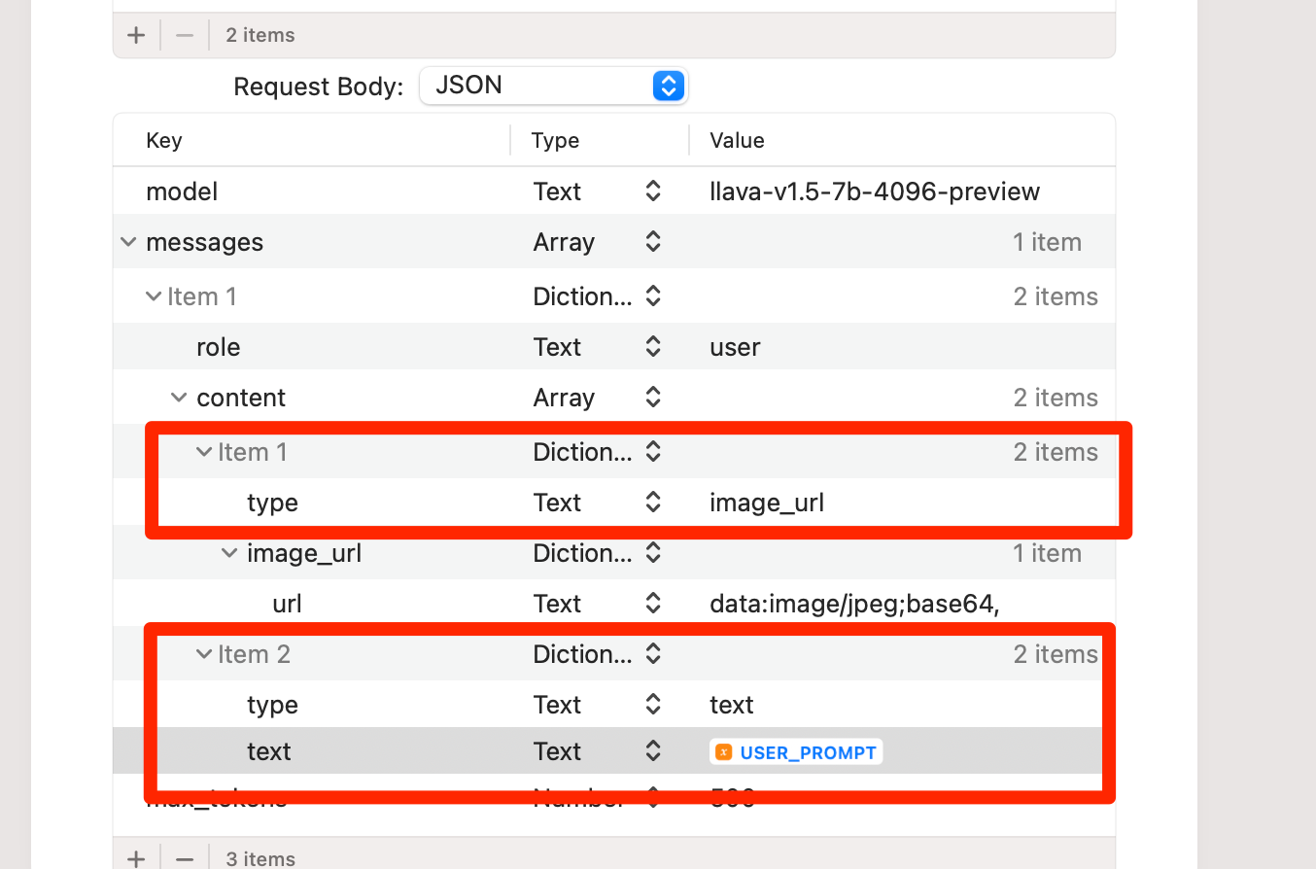The width and height of the screenshot is (1316, 869).
Task: Click the Key column header
Action: pyautogui.click(x=163, y=140)
